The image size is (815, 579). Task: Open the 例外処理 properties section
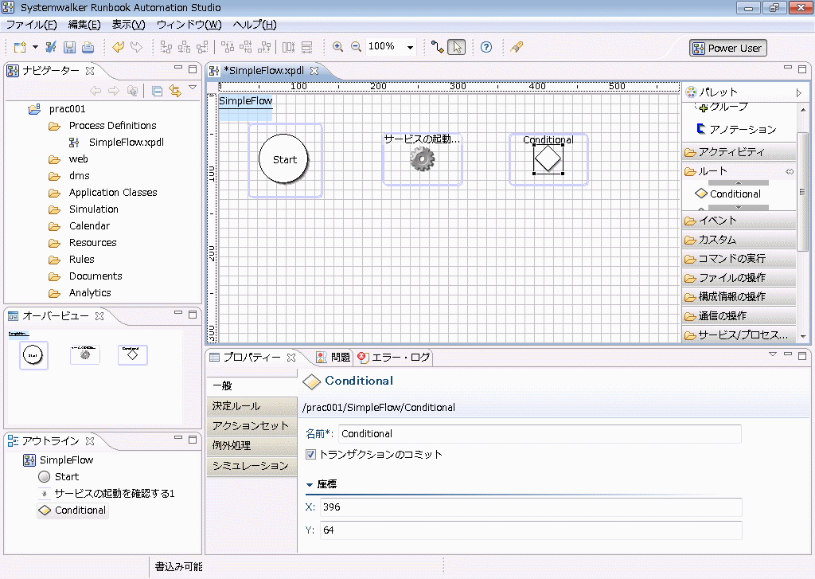pos(252,446)
